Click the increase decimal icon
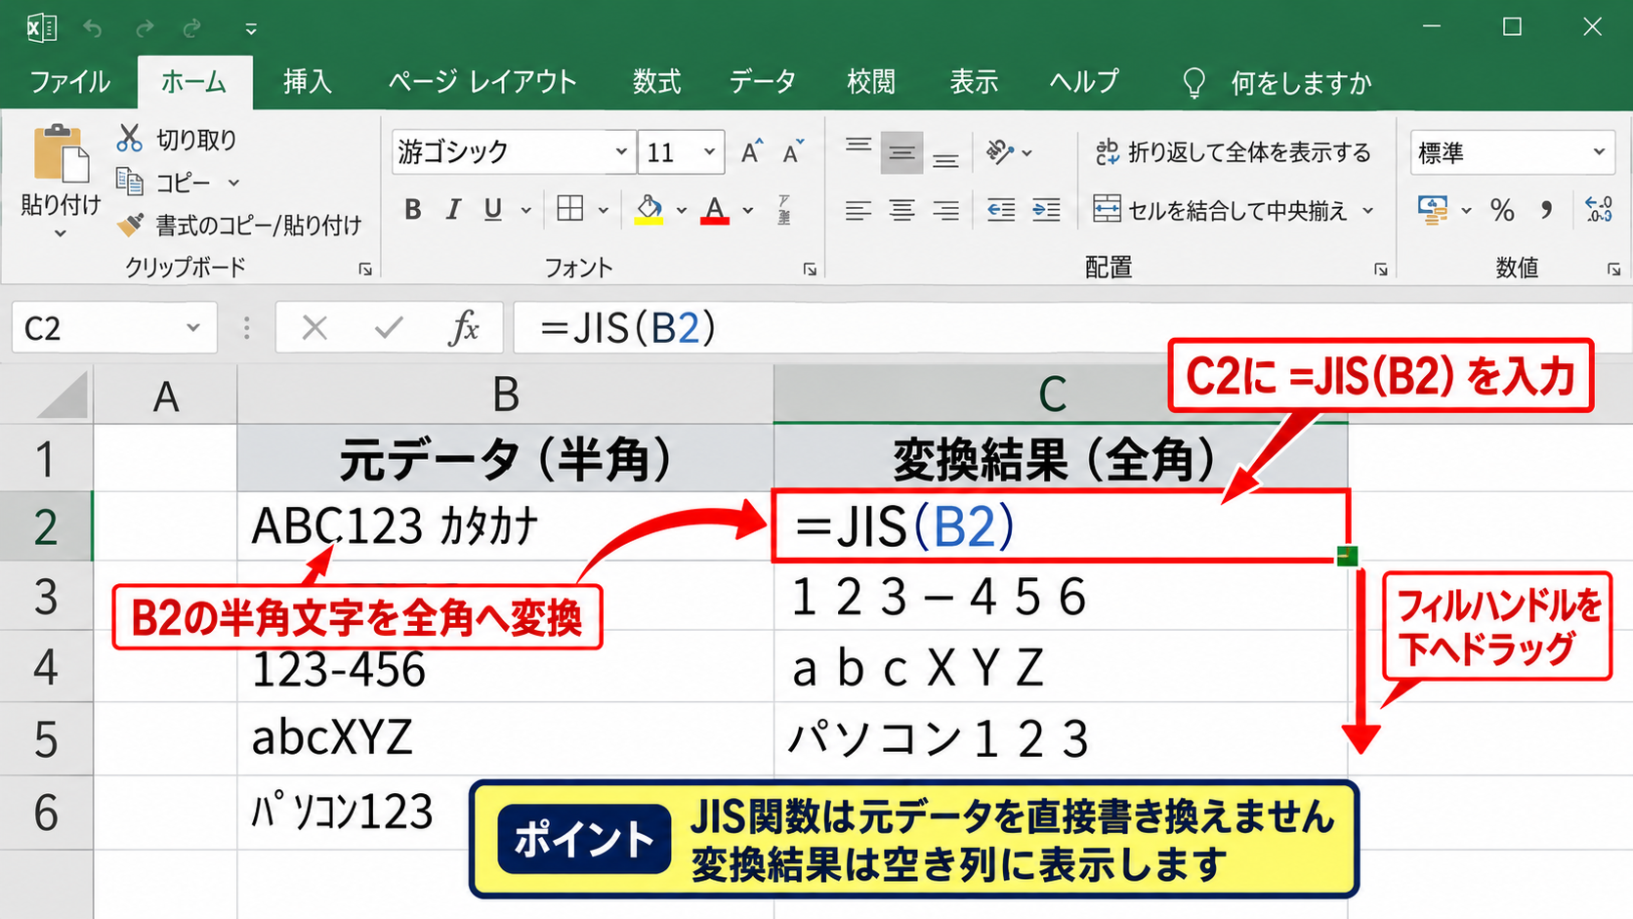The image size is (1633, 919). [1599, 210]
